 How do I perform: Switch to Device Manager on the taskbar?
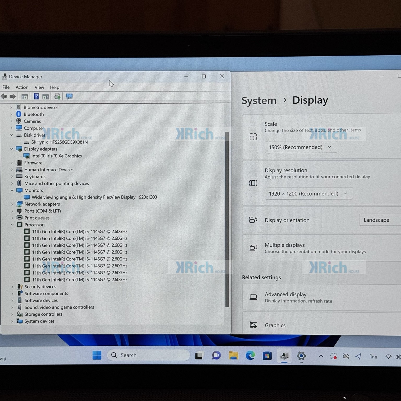[284, 356]
